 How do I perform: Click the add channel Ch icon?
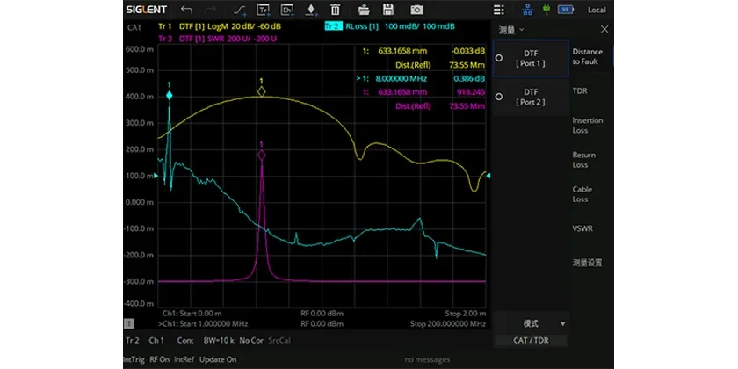coord(287,10)
